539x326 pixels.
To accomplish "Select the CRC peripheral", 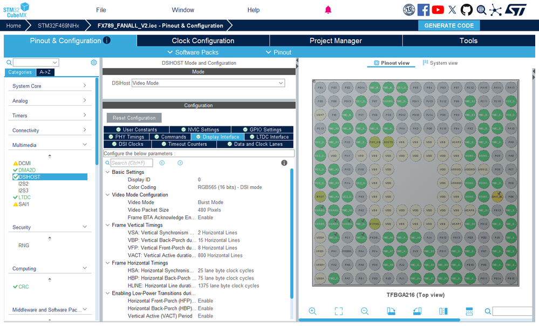I will click(x=23, y=287).
